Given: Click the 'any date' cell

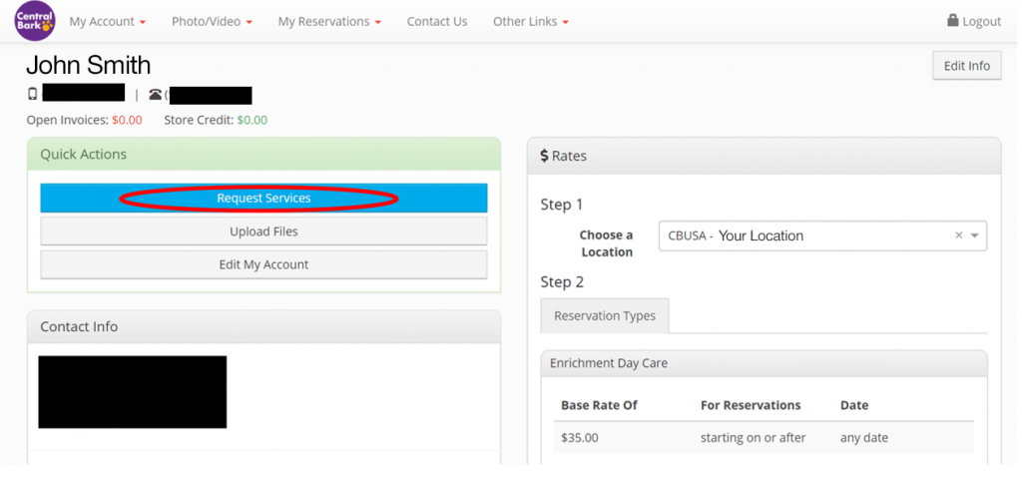Looking at the screenshot, I should (863, 437).
